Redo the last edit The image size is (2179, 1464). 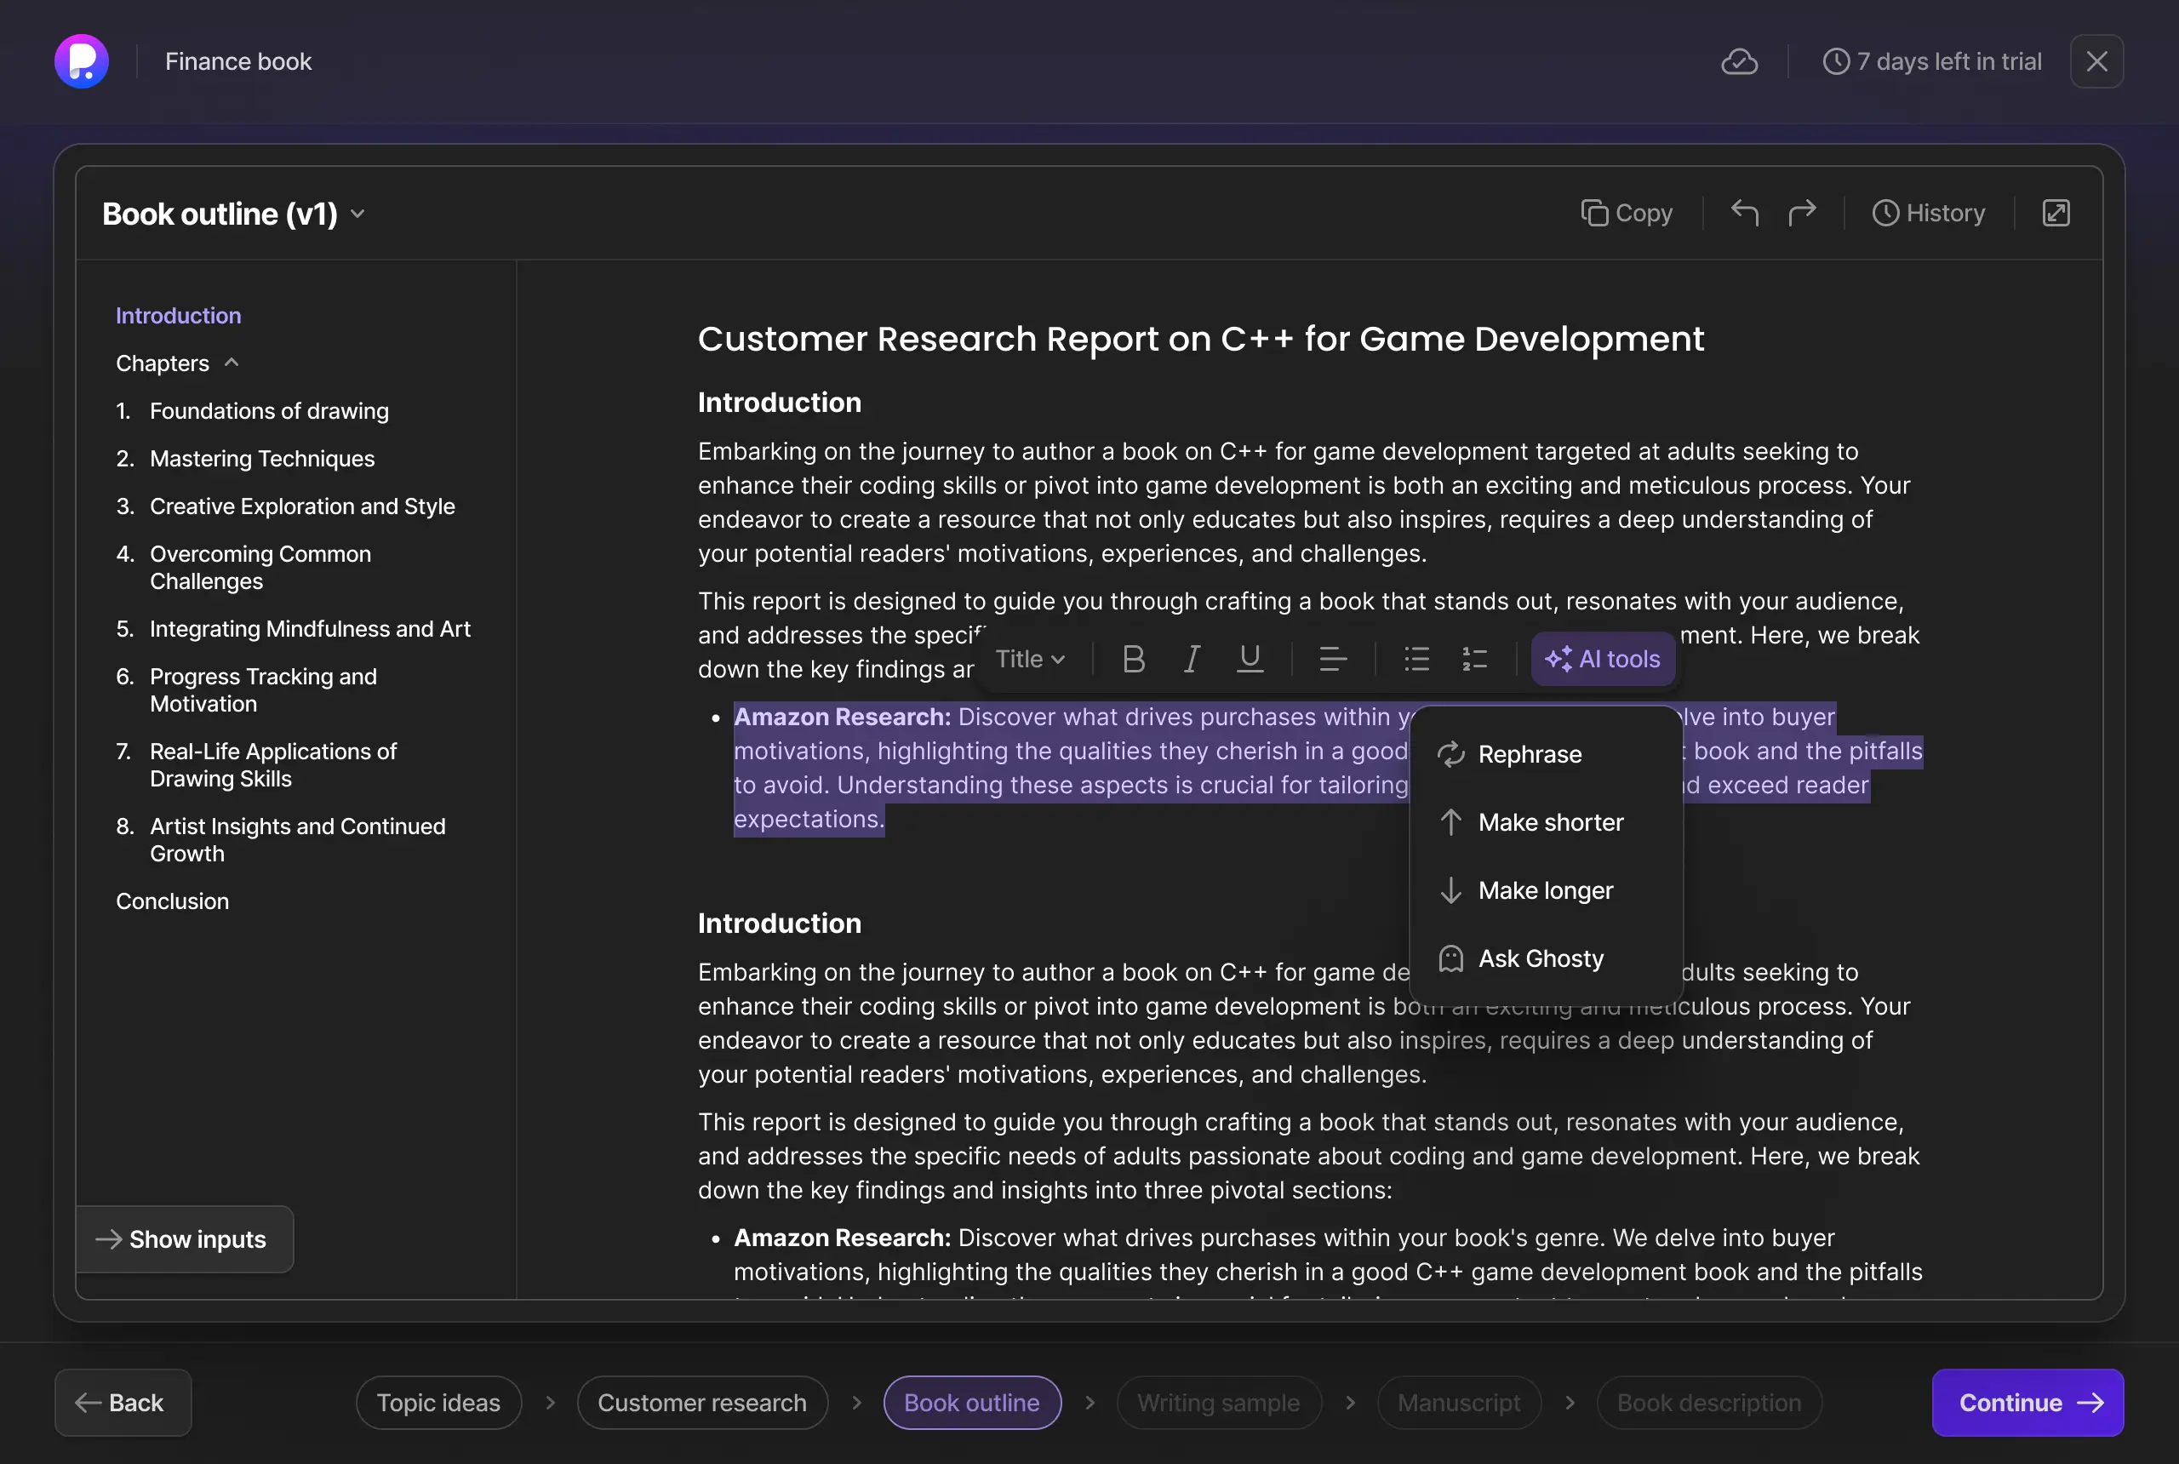tap(1802, 213)
